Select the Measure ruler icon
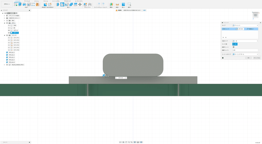This screenshot has height=144, width=262. pos(117,5)
